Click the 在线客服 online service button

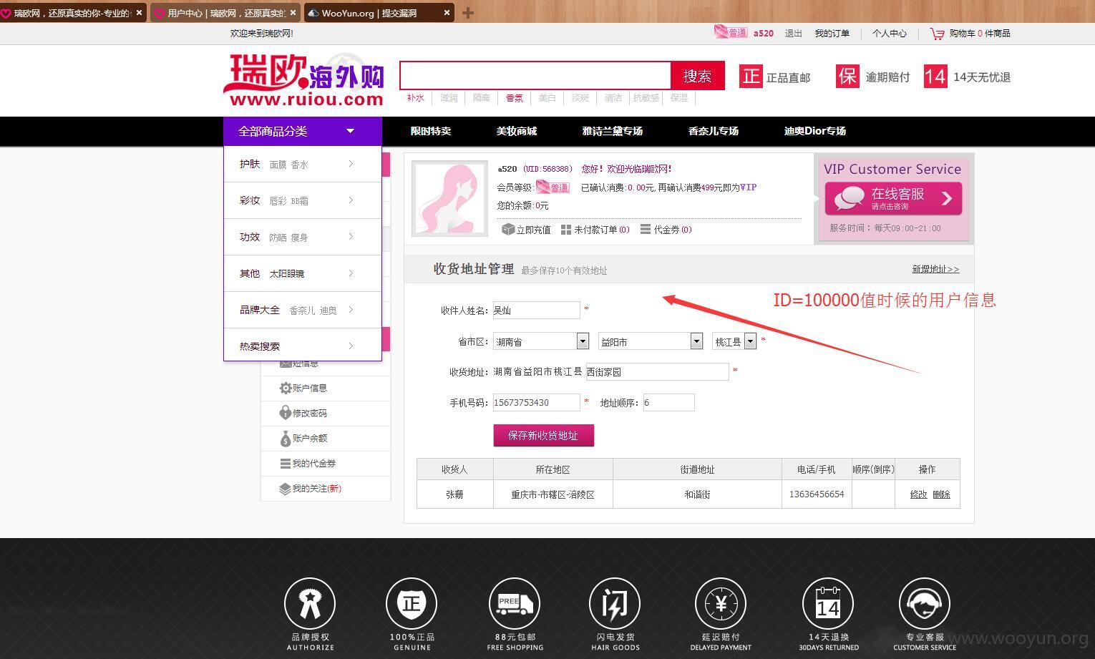pyautogui.click(x=893, y=198)
